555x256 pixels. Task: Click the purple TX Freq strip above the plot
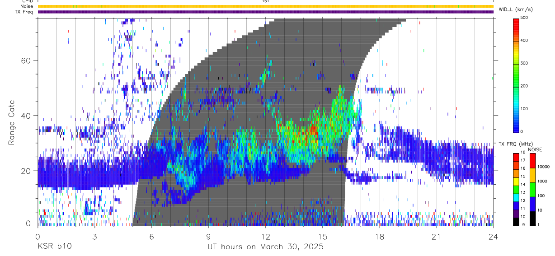coord(265,12)
